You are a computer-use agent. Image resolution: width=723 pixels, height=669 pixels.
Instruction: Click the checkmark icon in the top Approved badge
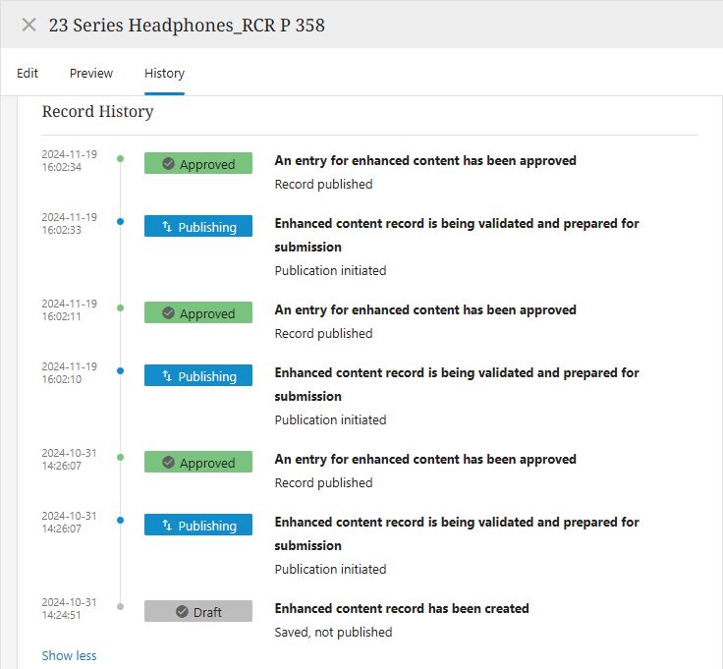point(168,164)
